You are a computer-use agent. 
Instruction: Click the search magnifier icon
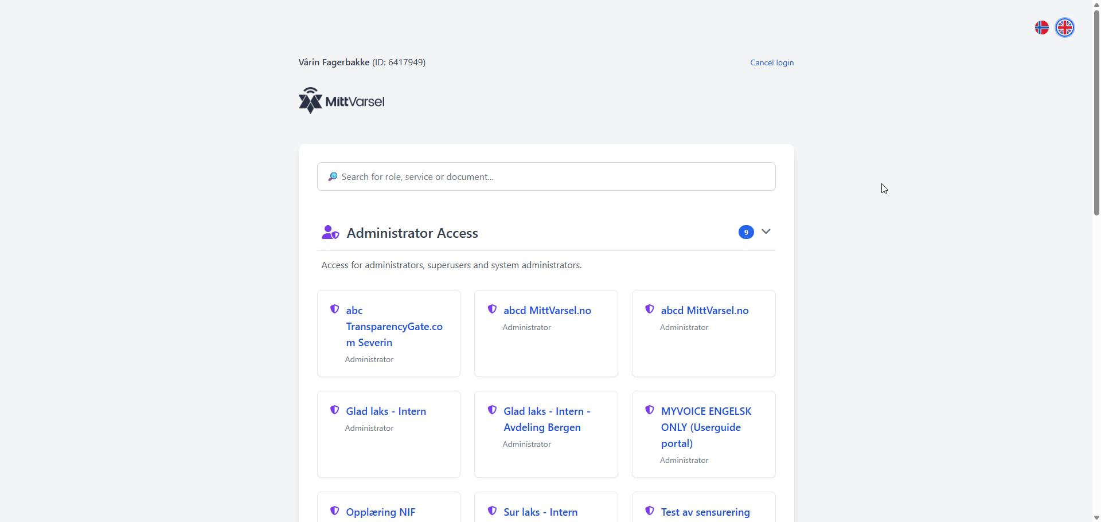[x=333, y=177]
